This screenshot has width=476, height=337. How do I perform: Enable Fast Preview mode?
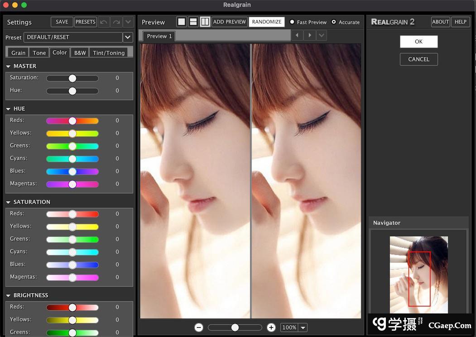(x=292, y=22)
